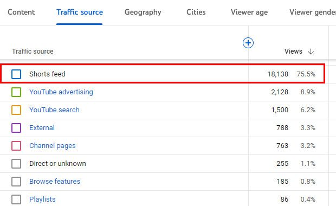Click the 3.3% percentage value
Screen dimensions: 336x206
click(308, 128)
